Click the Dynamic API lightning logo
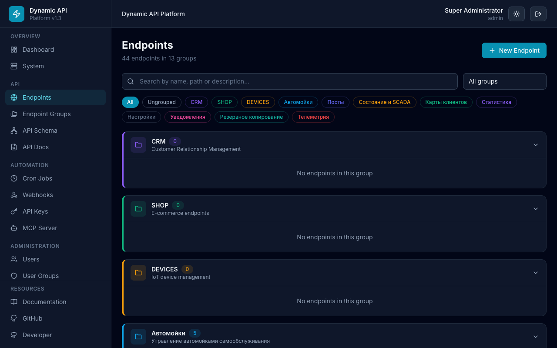 point(17,14)
